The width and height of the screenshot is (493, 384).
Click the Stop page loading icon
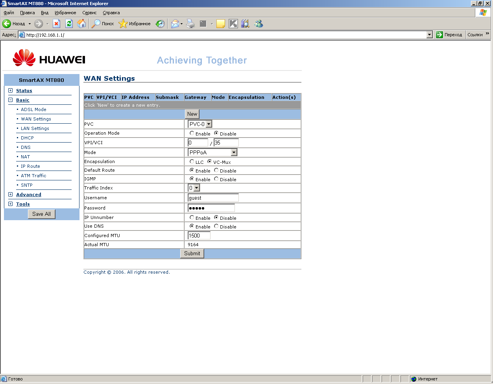(56, 24)
